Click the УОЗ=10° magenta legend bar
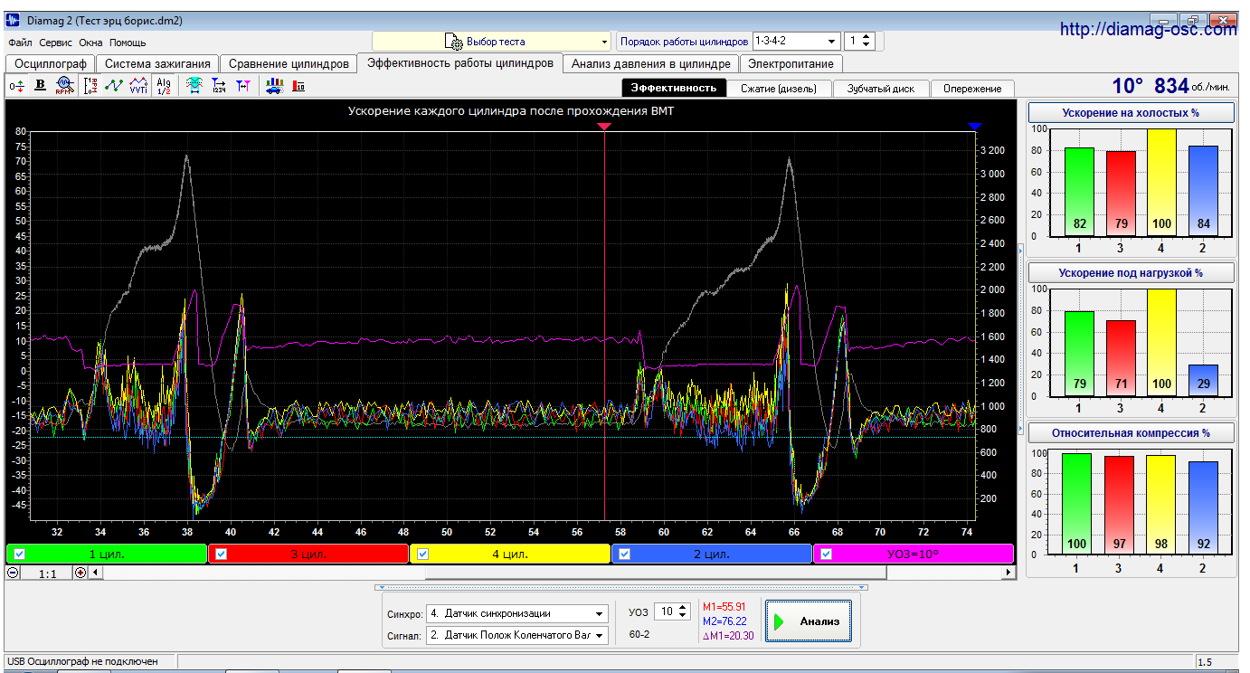This screenshot has width=1250, height=673. 914,554
